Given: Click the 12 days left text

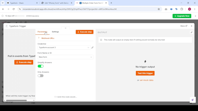Looking at the screenshot, I should (10, 16).
